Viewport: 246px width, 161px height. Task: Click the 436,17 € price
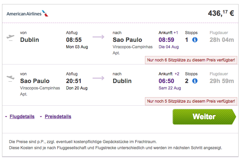[221, 13]
